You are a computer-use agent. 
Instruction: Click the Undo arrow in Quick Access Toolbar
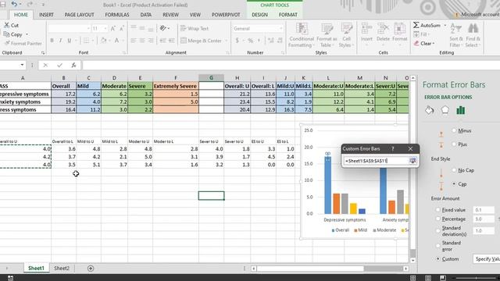[x=14, y=5]
